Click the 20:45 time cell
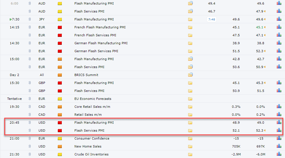 14,123
